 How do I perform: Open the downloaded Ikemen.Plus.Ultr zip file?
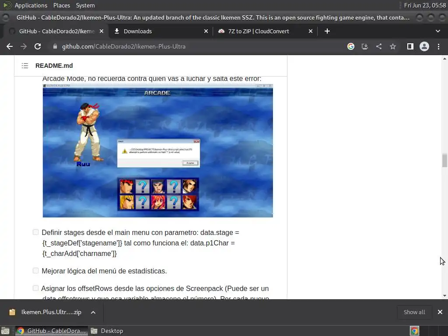[51, 312]
